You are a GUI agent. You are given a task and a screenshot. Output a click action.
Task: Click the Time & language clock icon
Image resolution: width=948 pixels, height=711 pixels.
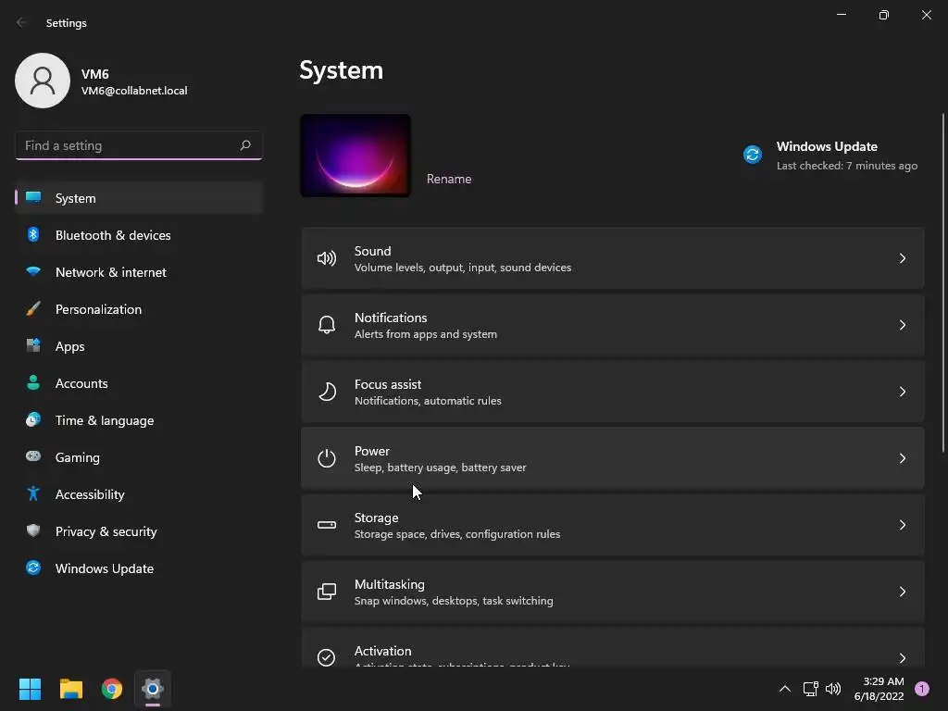[x=33, y=419]
